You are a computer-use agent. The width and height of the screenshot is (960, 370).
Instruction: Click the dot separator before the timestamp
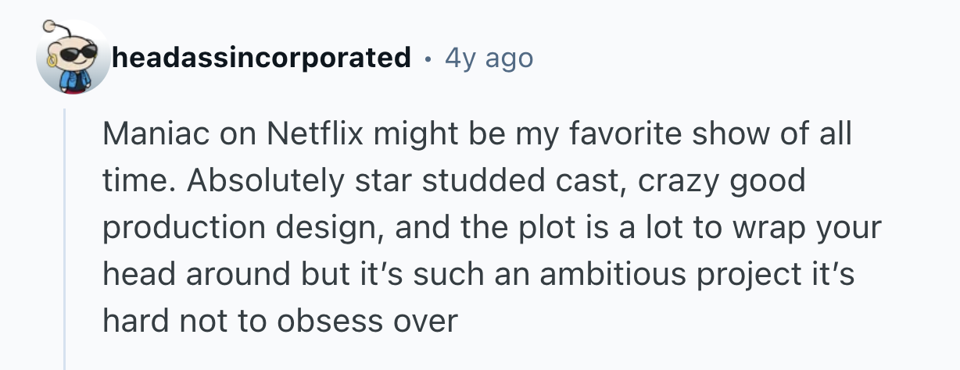click(428, 59)
